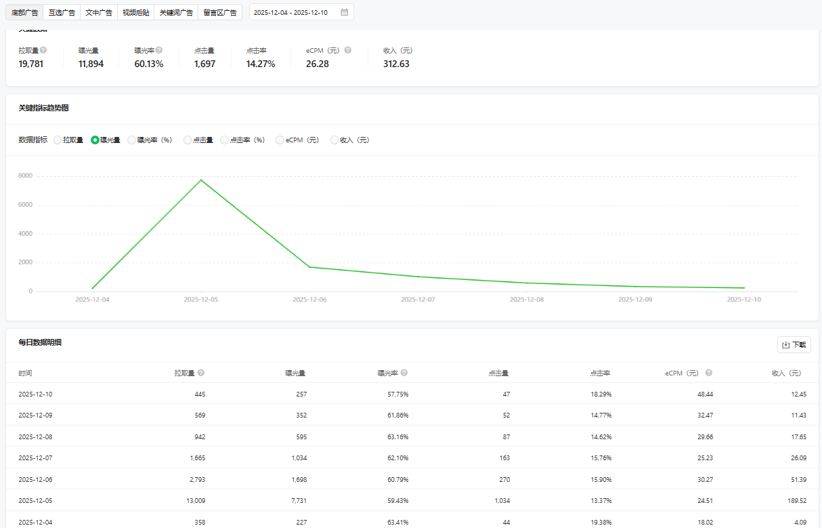Image resolution: width=822 pixels, height=528 pixels.
Task: Switch to the 互选广告 tab
Action: click(62, 12)
